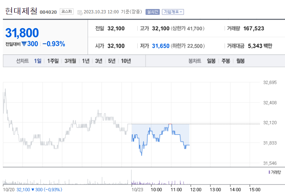285x195 pixels.
Task: Select the 1일 line chart tab
Action: (38, 61)
